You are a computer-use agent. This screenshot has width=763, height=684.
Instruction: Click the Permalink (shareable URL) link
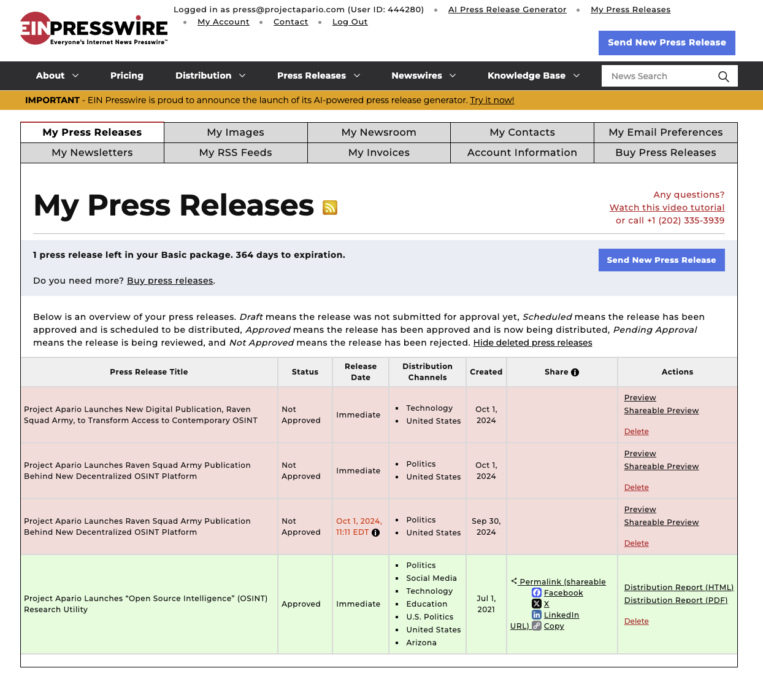point(562,582)
